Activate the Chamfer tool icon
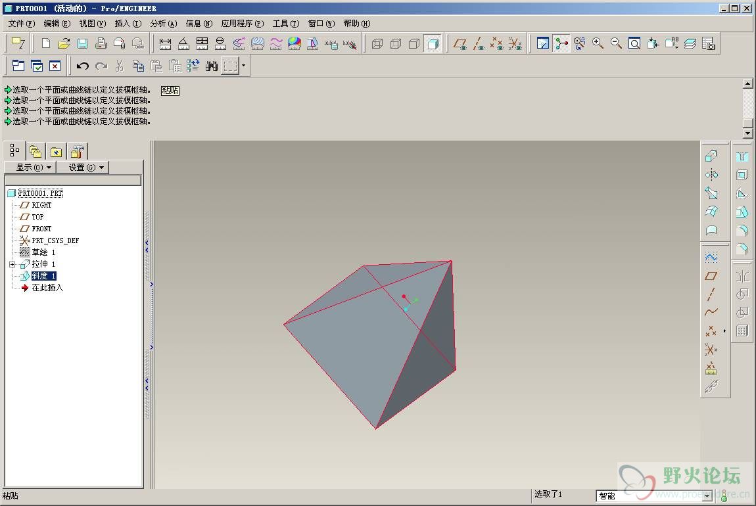The width and height of the screenshot is (756, 506). pyautogui.click(x=742, y=248)
